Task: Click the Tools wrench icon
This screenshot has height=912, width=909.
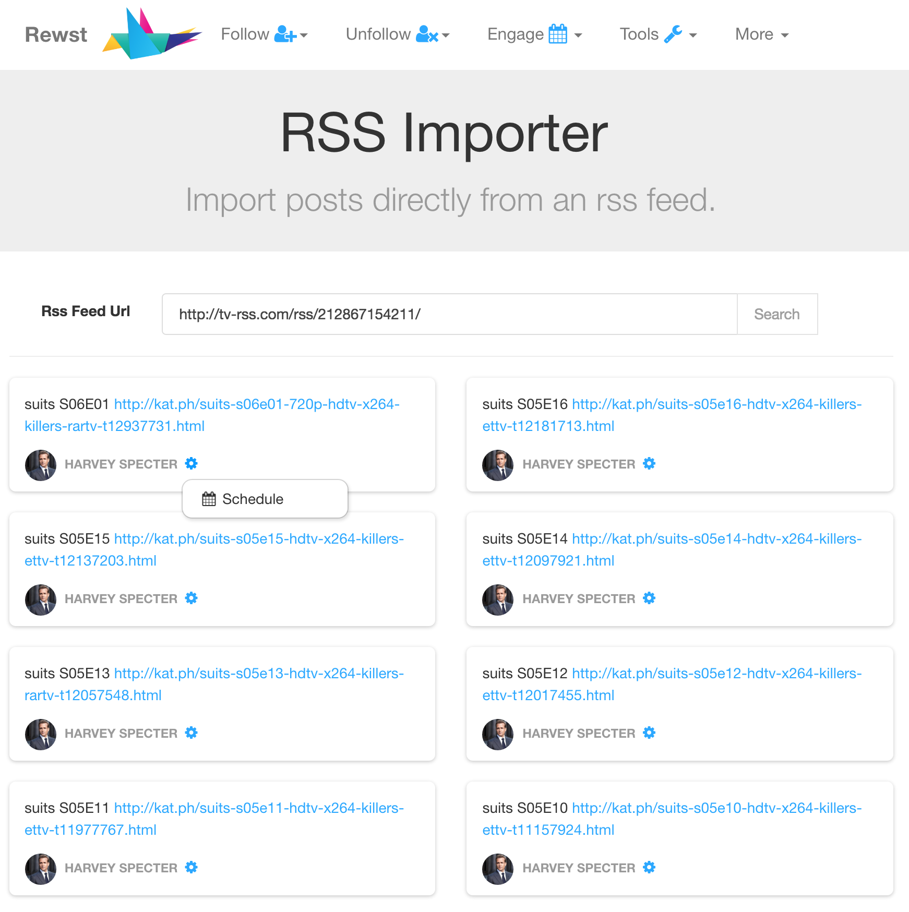Action: [673, 34]
